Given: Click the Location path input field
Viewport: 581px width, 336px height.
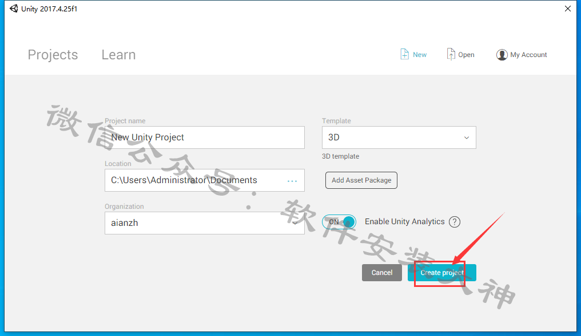Looking at the screenshot, I should coord(205,180).
